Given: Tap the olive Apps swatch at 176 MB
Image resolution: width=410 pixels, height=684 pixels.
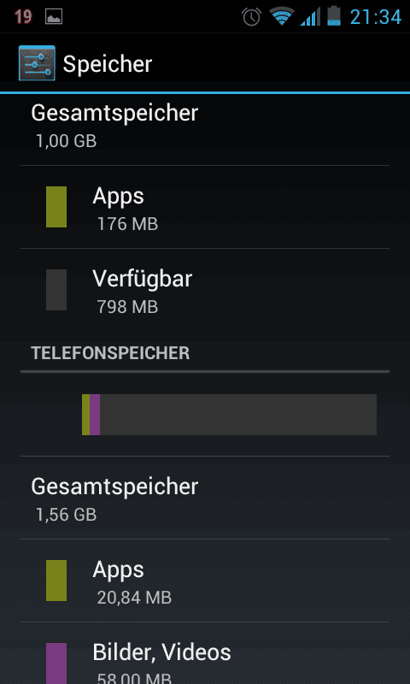Looking at the screenshot, I should point(56,207).
